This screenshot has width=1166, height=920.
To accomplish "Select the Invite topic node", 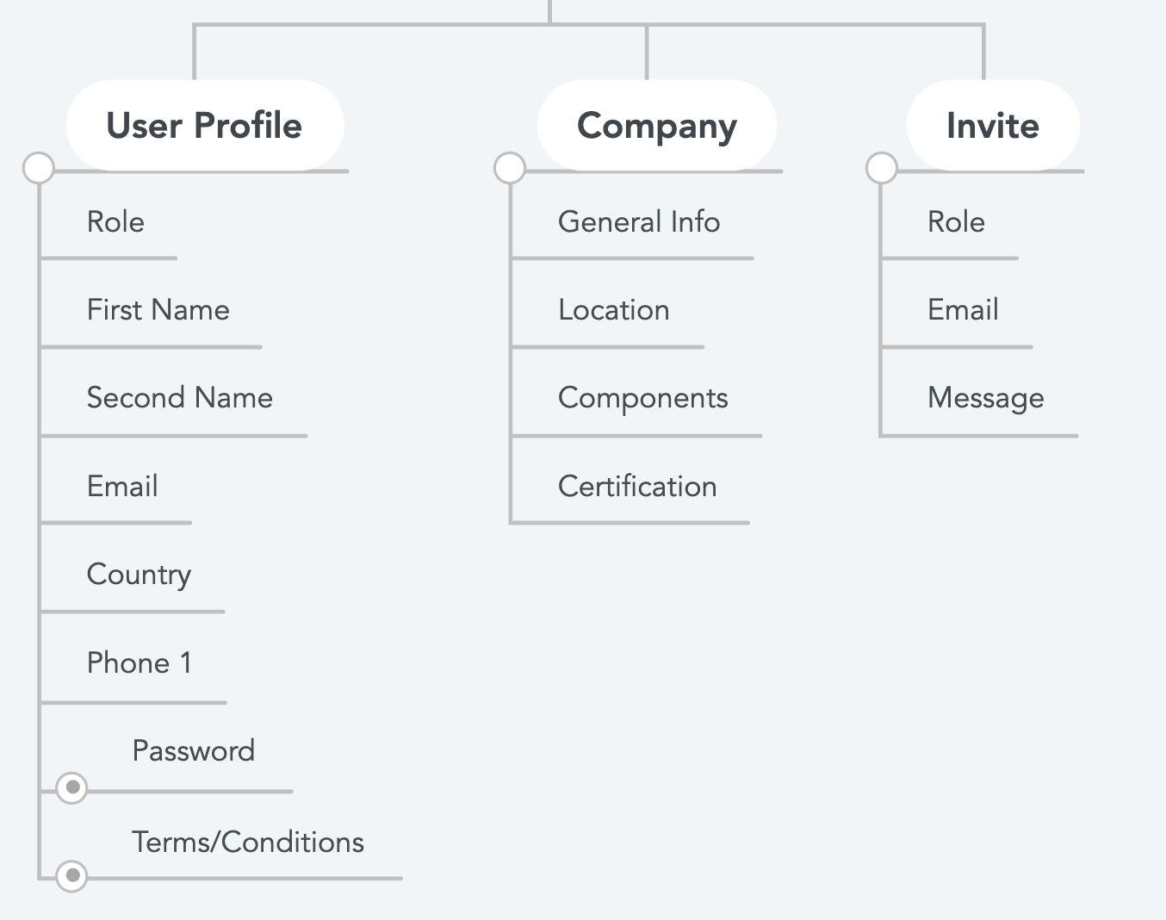I will 993,126.
